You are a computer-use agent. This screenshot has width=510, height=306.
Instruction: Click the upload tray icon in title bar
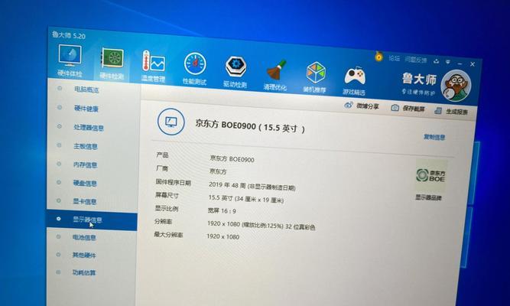coord(436,61)
